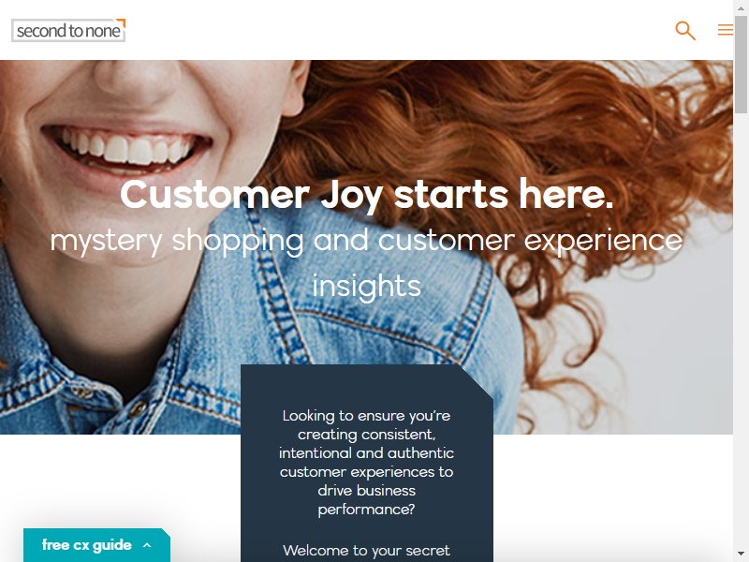The width and height of the screenshot is (749, 562).
Task: Click the page scrollbar thumb
Action: (x=741, y=65)
